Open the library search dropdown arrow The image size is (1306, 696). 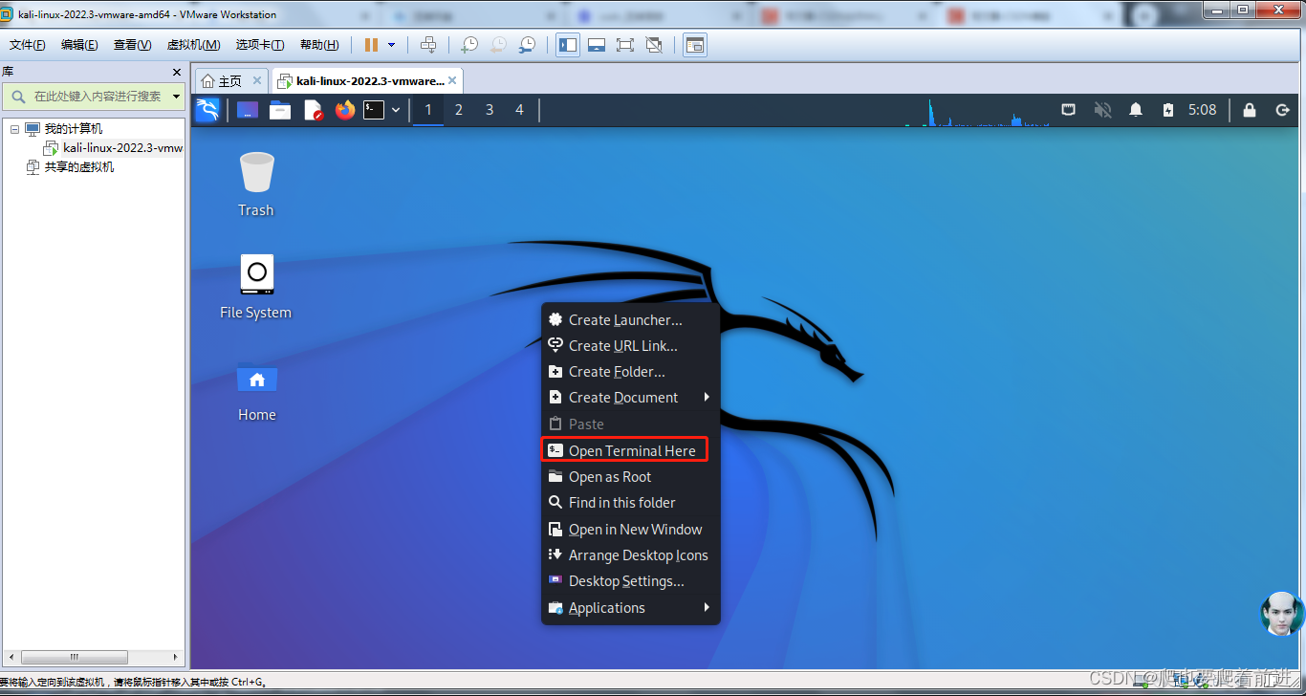(177, 96)
